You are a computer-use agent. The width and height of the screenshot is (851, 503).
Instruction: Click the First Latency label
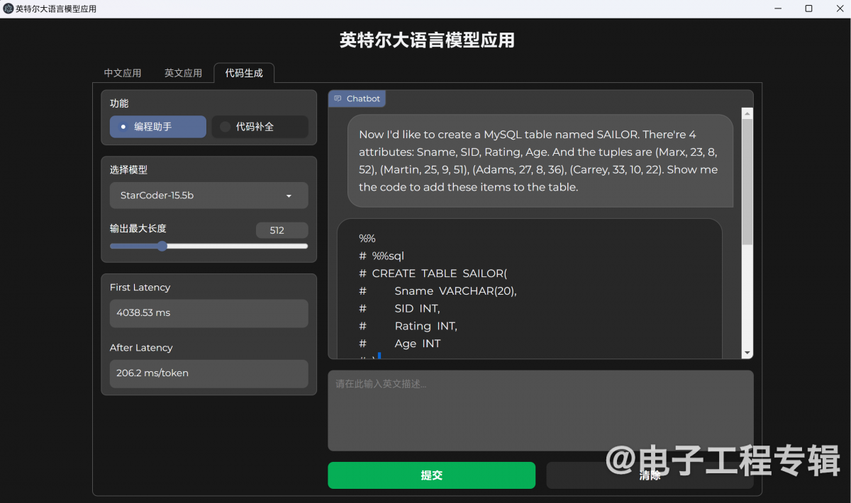(x=140, y=288)
